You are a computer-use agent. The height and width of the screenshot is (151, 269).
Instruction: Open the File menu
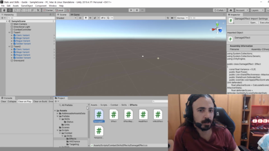pos(3,6)
